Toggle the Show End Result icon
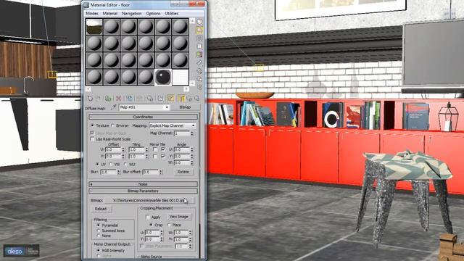This screenshot has height=261, width=464. pyautogui.click(x=181, y=99)
